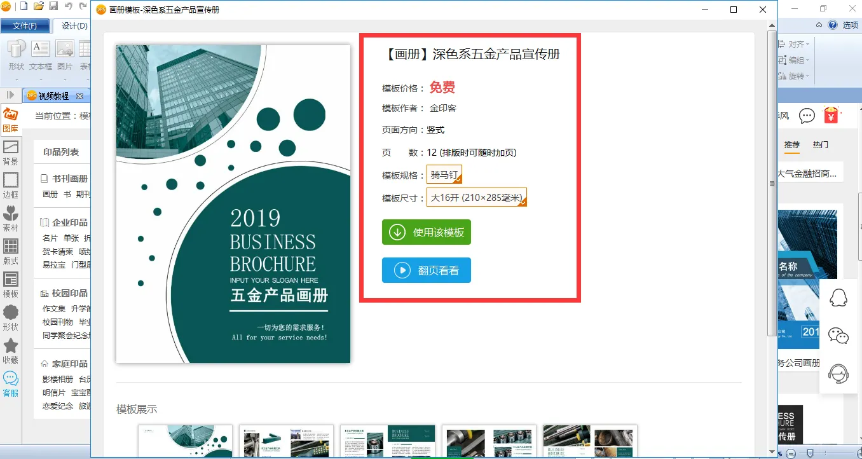
Task: Switch to the 热门 tab
Action: [821, 145]
